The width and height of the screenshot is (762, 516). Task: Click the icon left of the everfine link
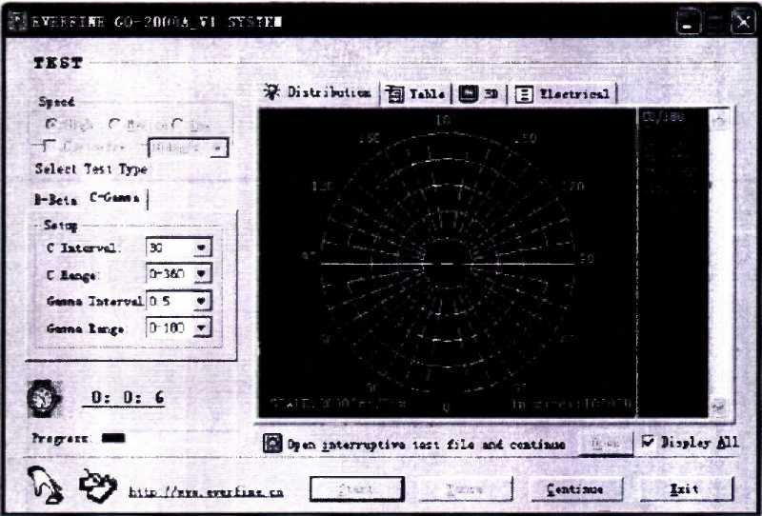click(98, 485)
